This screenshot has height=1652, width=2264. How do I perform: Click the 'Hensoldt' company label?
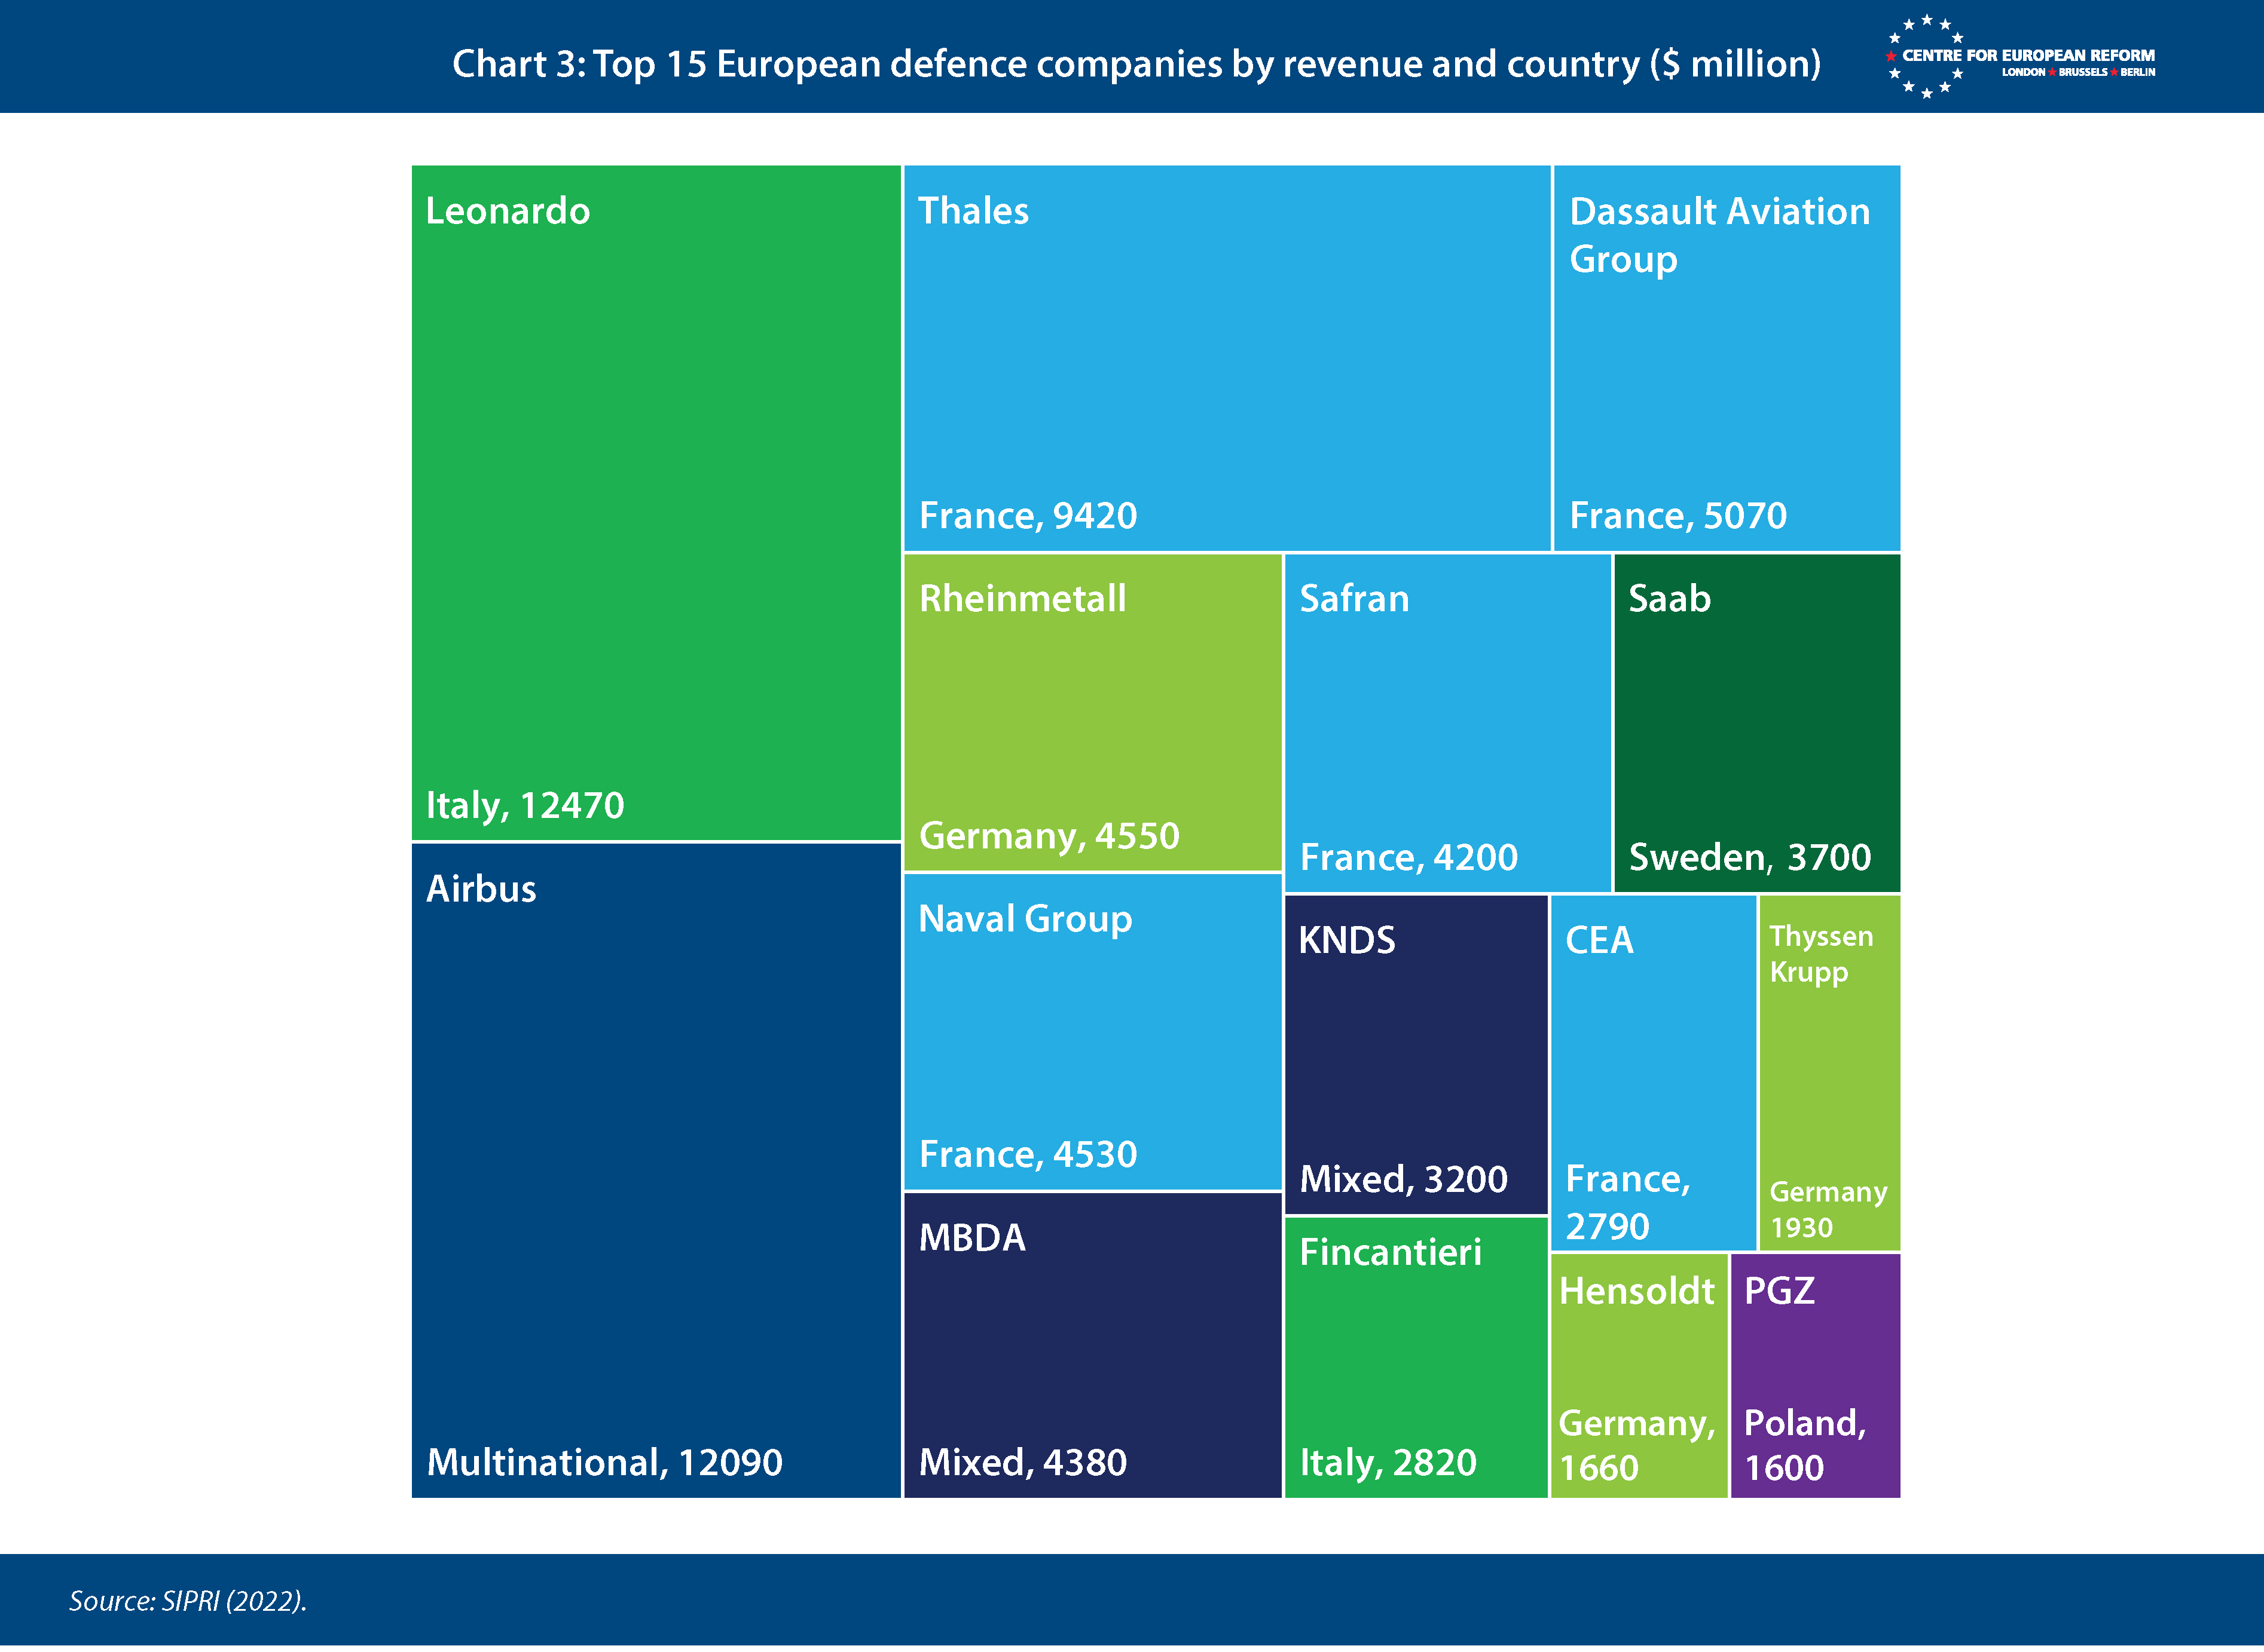tap(1637, 1292)
